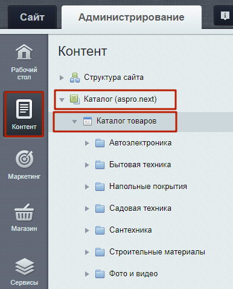Click the Каталог (aspro.next) green list icon
The width and height of the screenshot is (233, 289).
click(x=75, y=99)
